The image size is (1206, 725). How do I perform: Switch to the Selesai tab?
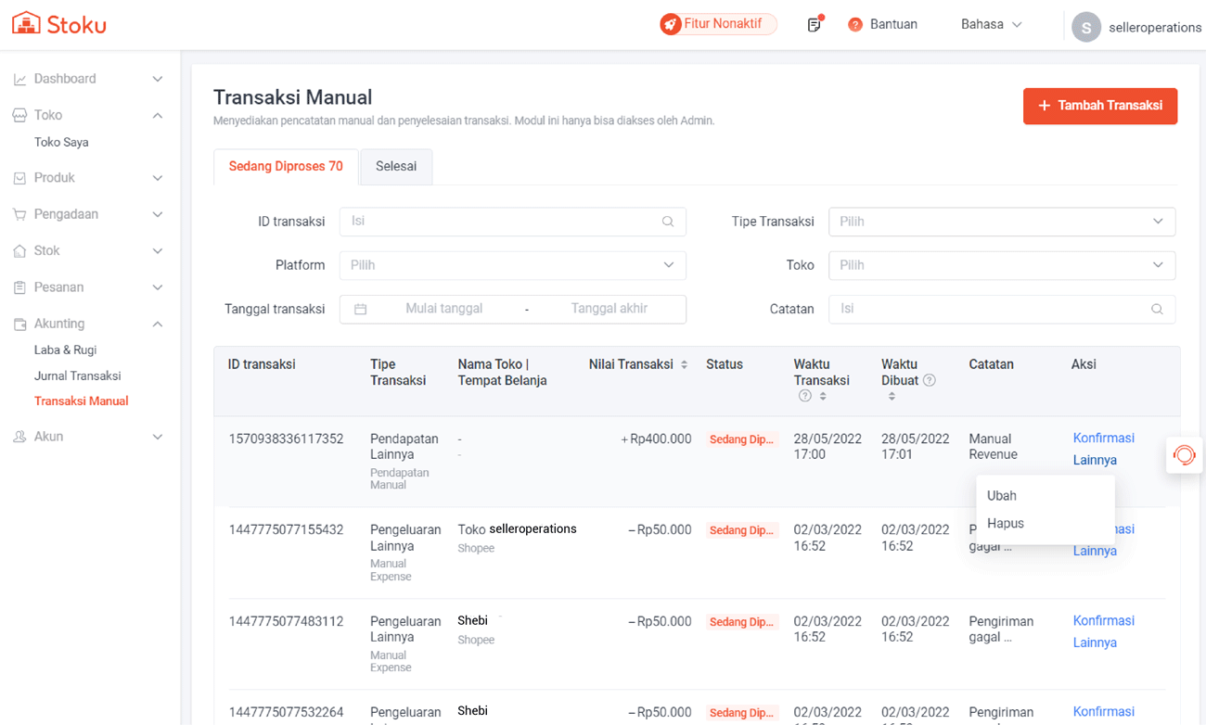click(396, 167)
